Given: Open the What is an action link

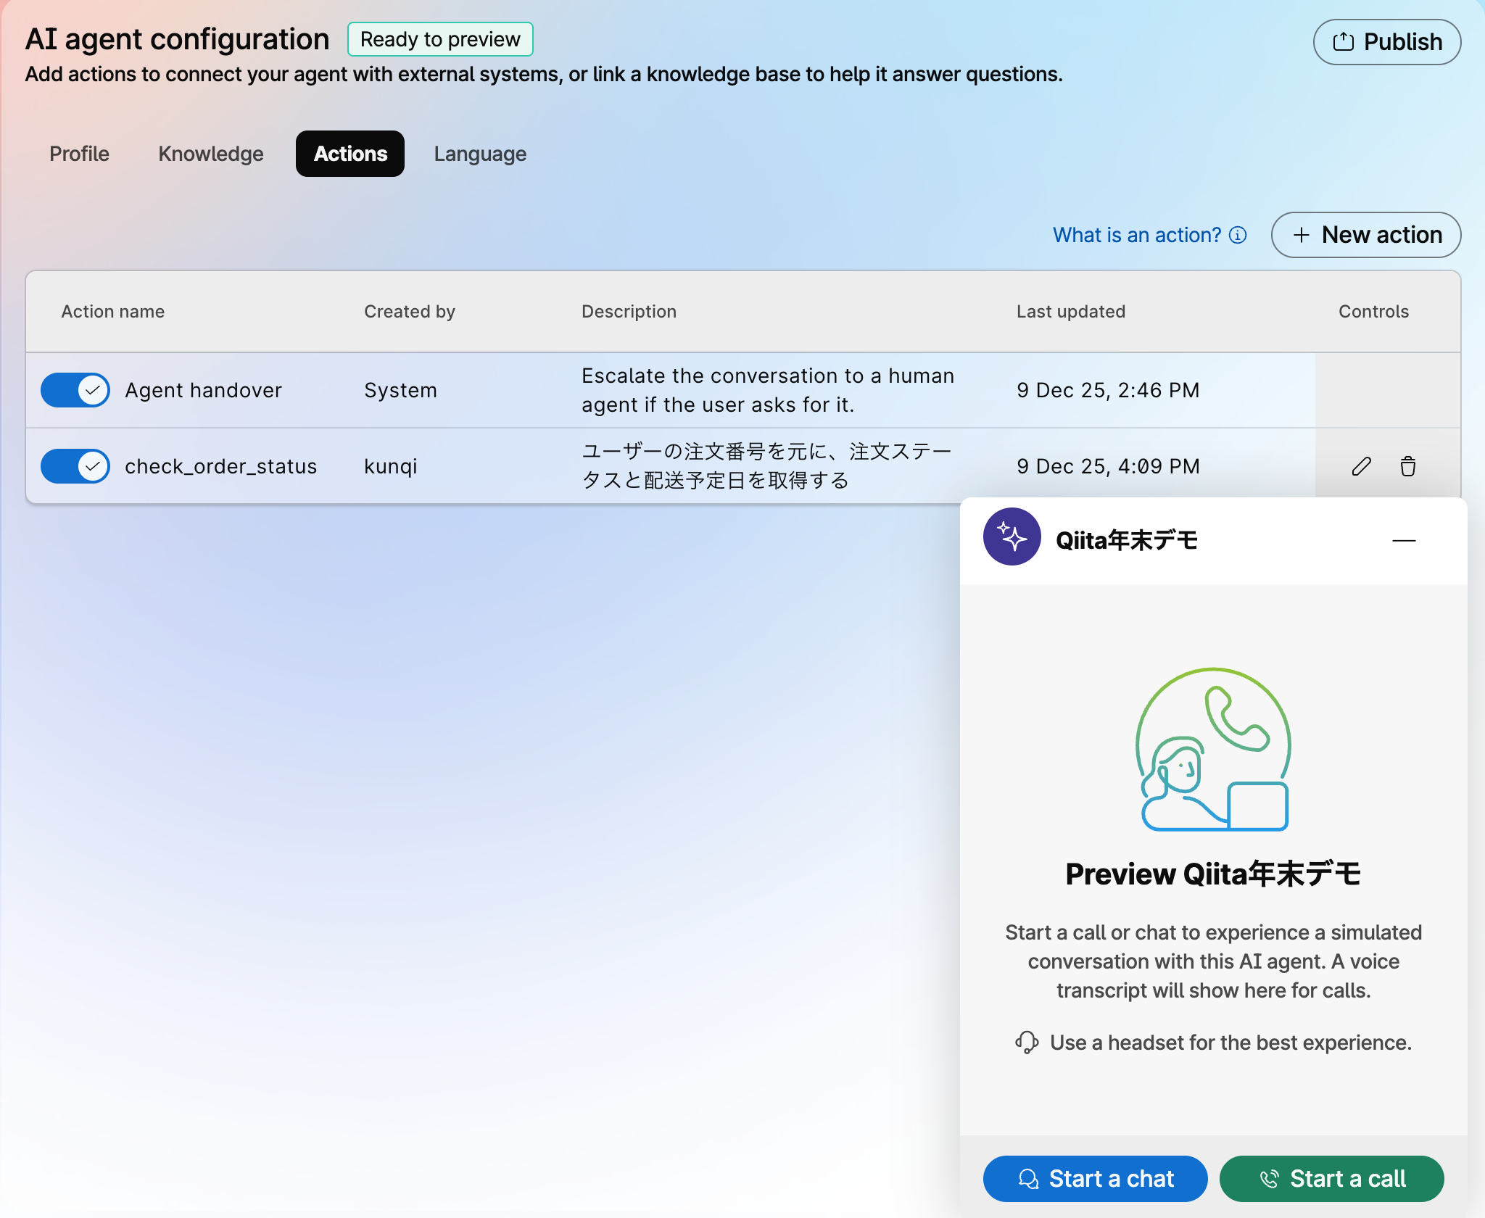Looking at the screenshot, I should pos(1136,235).
